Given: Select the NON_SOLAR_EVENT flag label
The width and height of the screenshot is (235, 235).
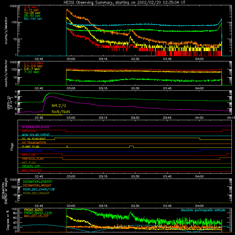Looking at the screenshot, I should pos(36,135).
